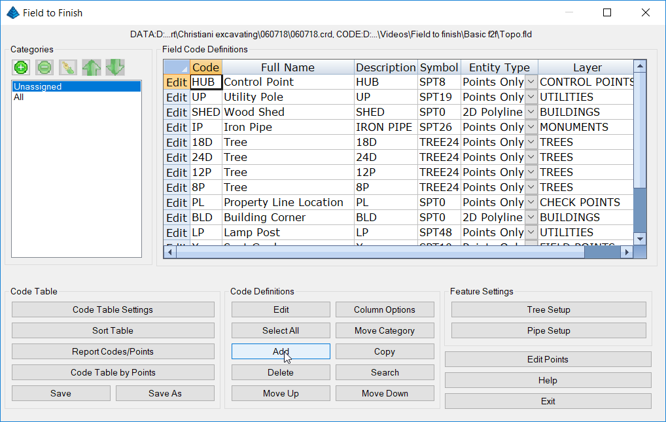The image size is (666, 422).
Task: Click Edit button under Code Definitions
Action: pos(281,309)
